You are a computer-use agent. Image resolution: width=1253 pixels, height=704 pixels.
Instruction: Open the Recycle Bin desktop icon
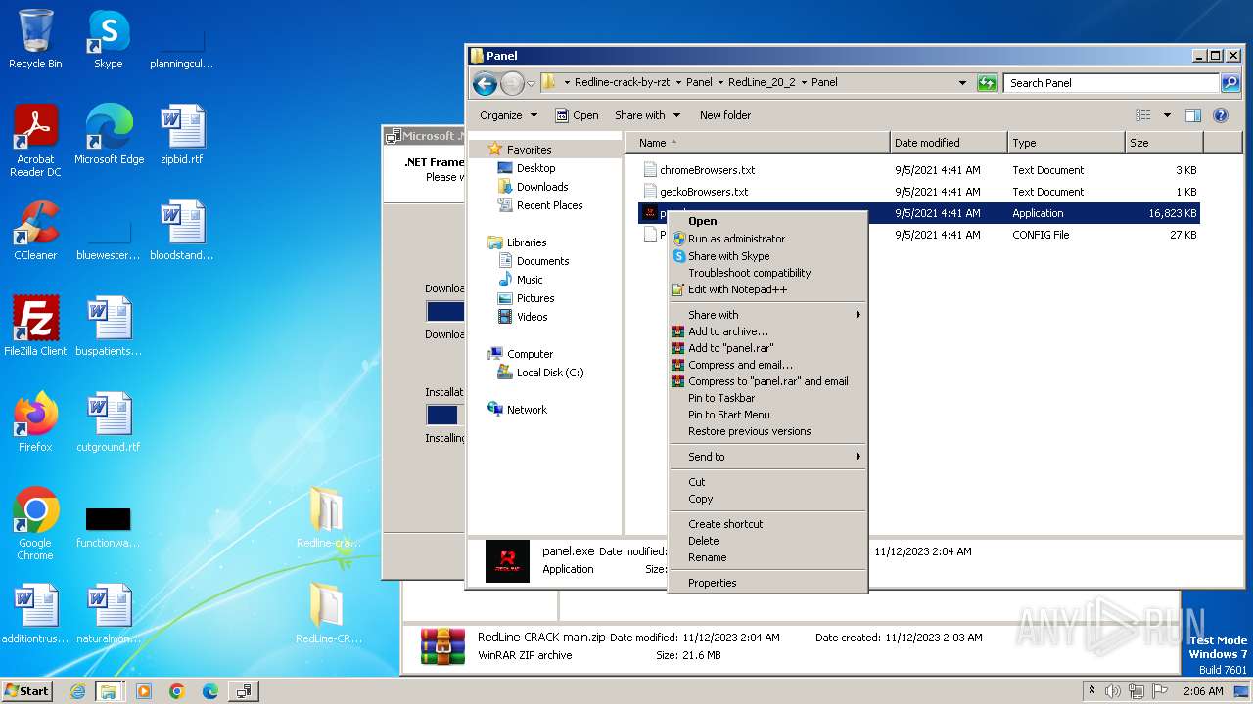tap(35, 39)
